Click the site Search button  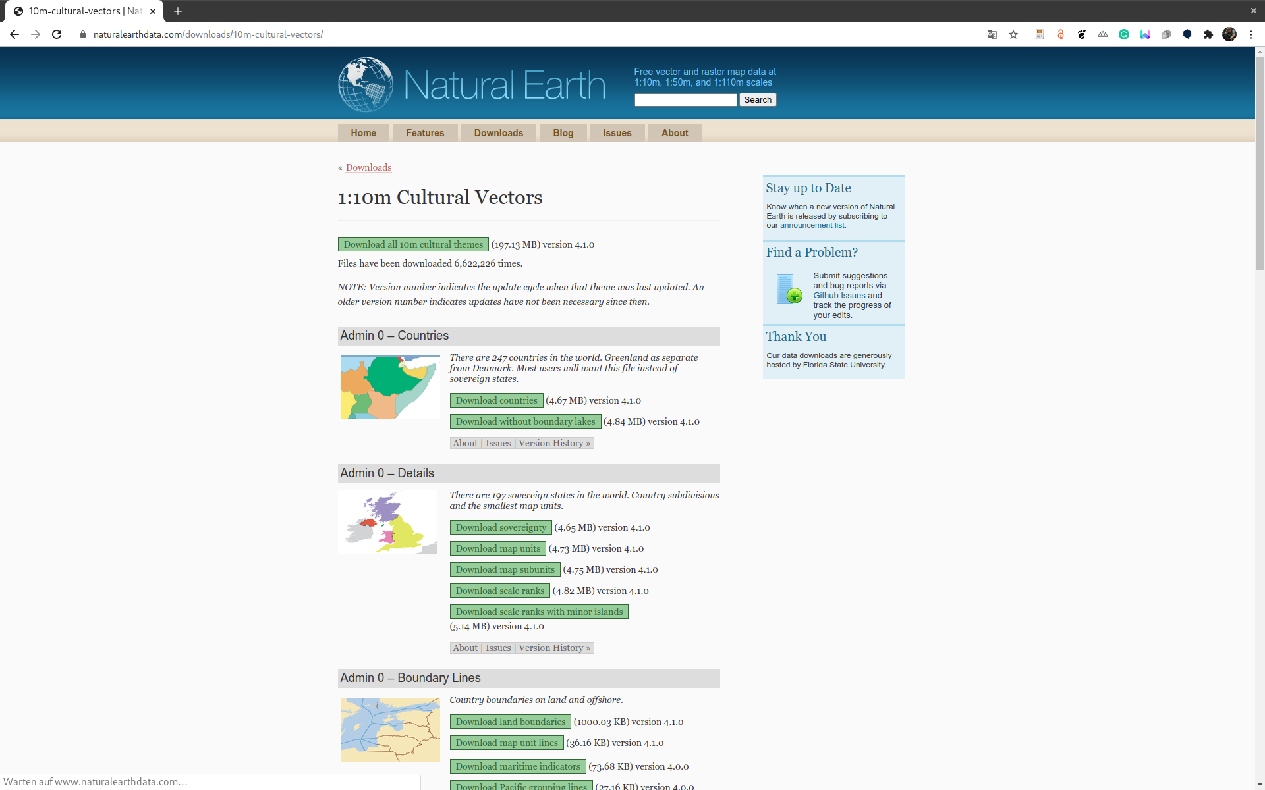point(757,100)
